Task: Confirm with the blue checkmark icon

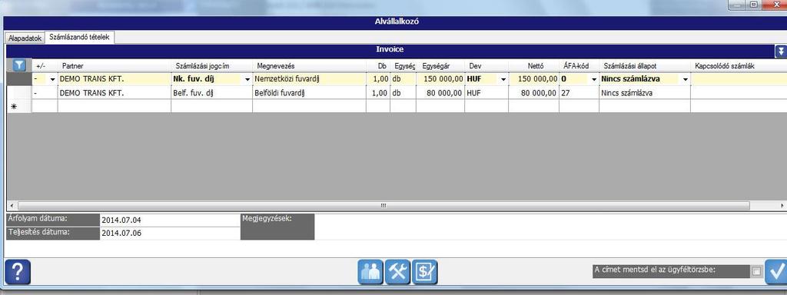Action: click(776, 273)
